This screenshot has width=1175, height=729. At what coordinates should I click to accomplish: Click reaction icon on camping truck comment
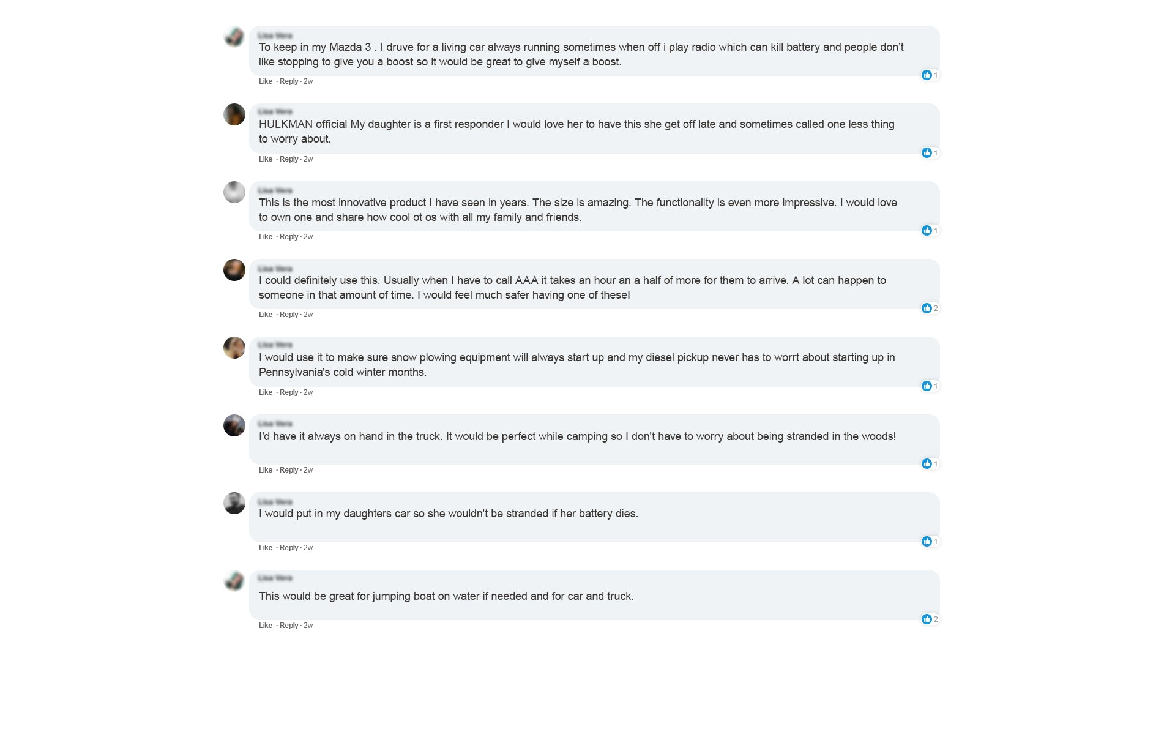(x=927, y=464)
